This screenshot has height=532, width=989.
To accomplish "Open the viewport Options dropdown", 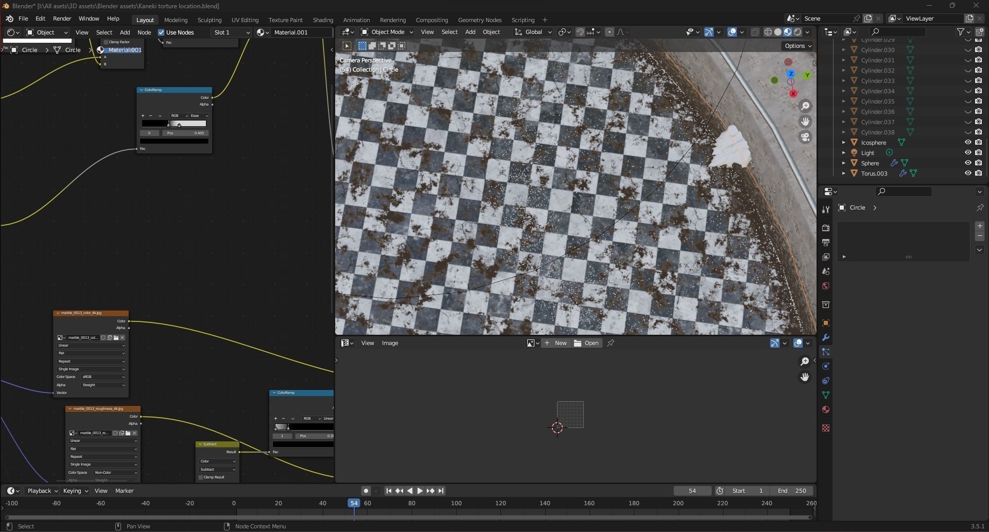I will click(x=797, y=46).
